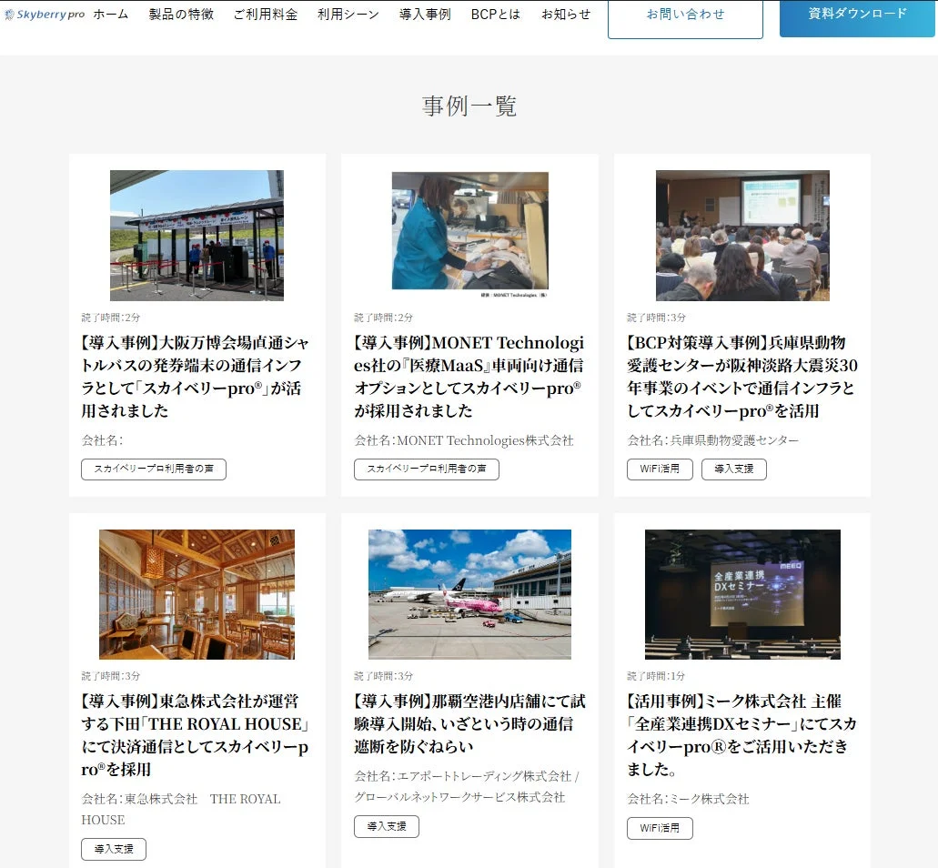The image size is (938, 868).
Task: Click the 全産業連携DXセミナー thumbnail image
Action: 741,594
